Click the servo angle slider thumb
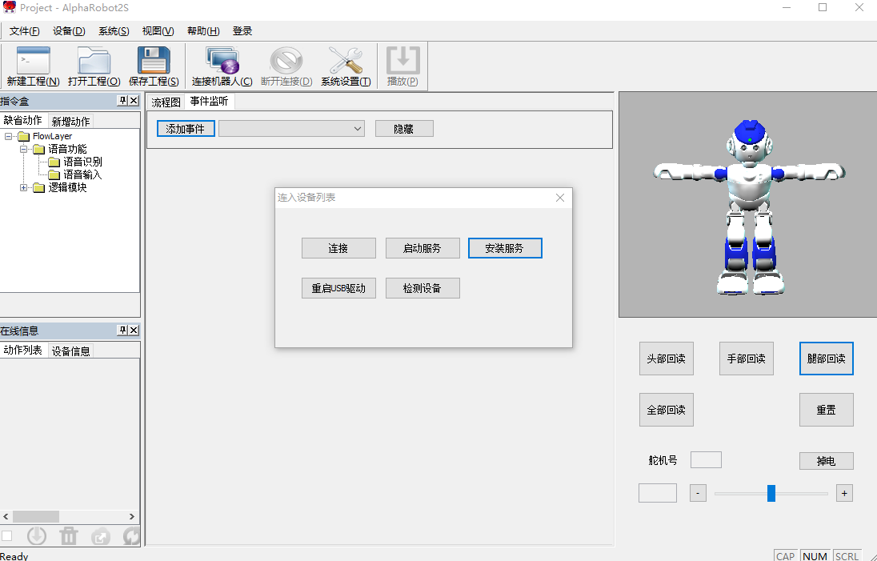 click(x=771, y=493)
